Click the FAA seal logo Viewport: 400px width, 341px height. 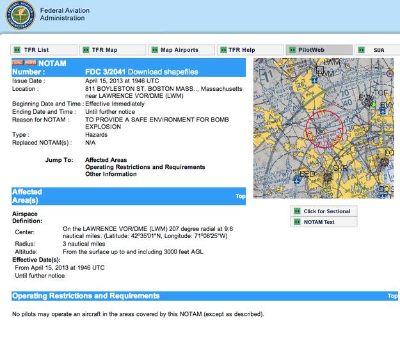(21, 18)
